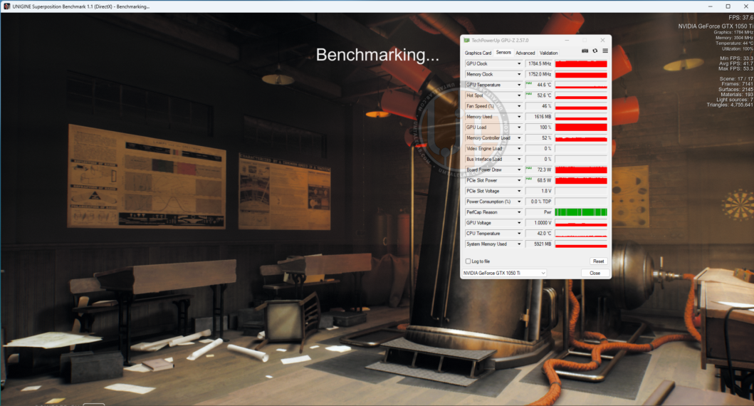Click the 52.6 °C hot spot value

[539, 95]
